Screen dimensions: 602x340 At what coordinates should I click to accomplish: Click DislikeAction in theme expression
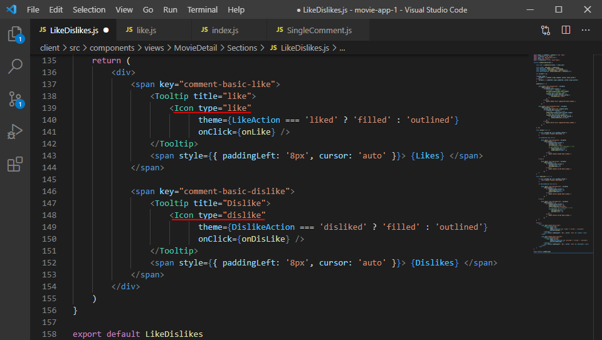pyautogui.click(x=263, y=227)
